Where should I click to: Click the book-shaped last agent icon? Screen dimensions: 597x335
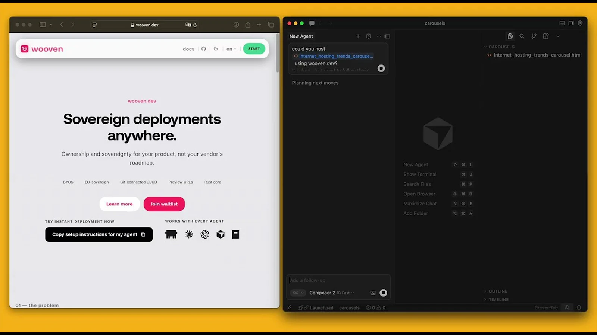coord(235,234)
